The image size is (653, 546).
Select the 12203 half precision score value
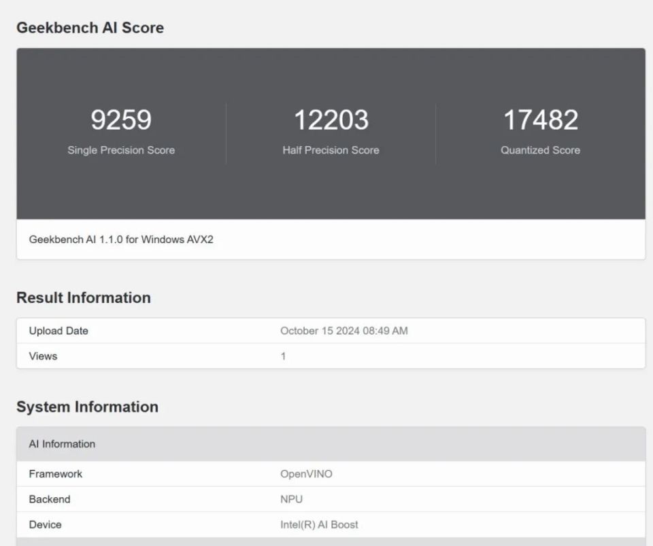pyautogui.click(x=331, y=120)
